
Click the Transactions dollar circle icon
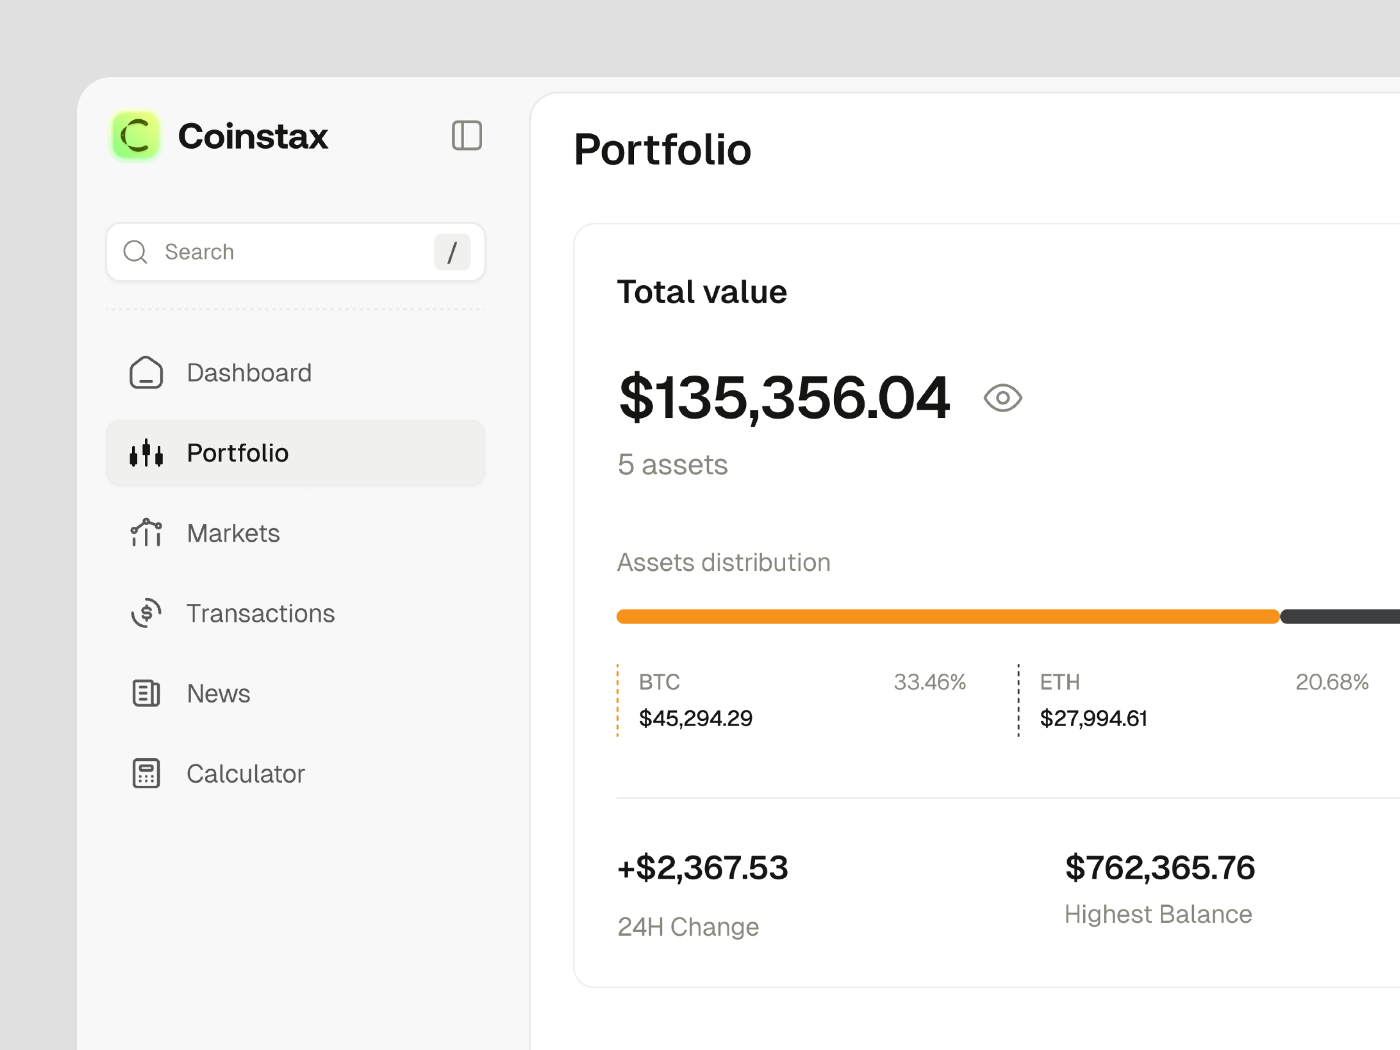click(x=146, y=612)
